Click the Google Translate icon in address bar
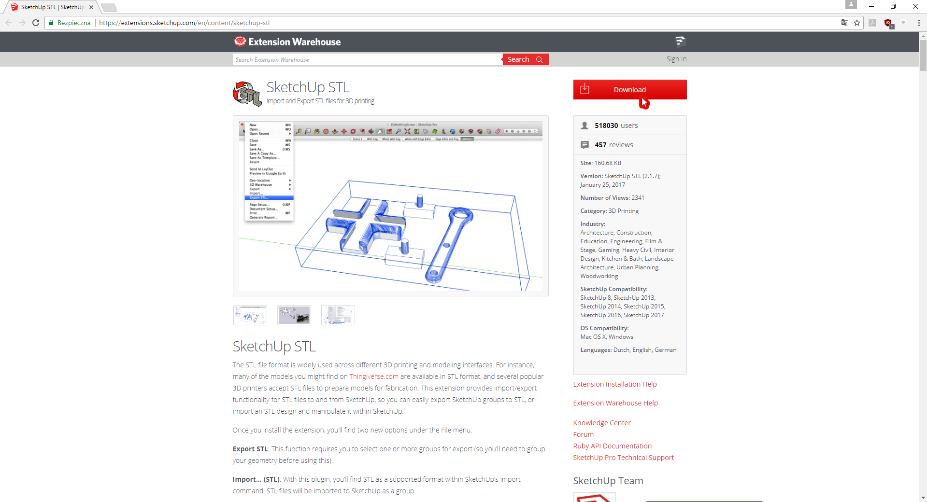The height and width of the screenshot is (502, 927). 844,23
